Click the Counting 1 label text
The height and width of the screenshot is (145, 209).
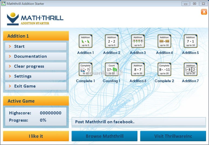click(x=112, y=81)
